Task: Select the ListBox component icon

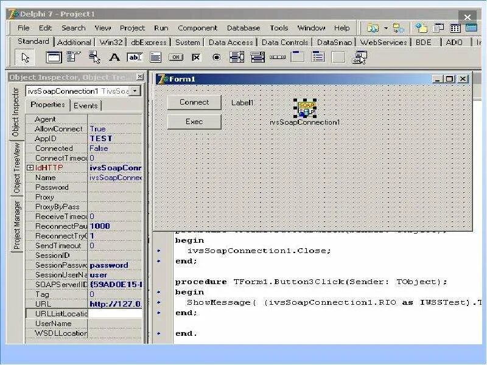Action: (237, 57)
